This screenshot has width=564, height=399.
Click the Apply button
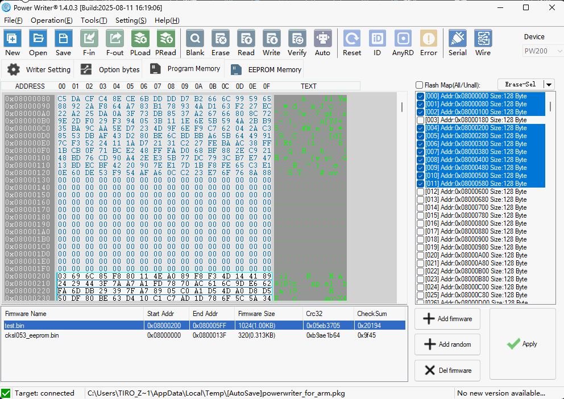[x=522, y=344]
